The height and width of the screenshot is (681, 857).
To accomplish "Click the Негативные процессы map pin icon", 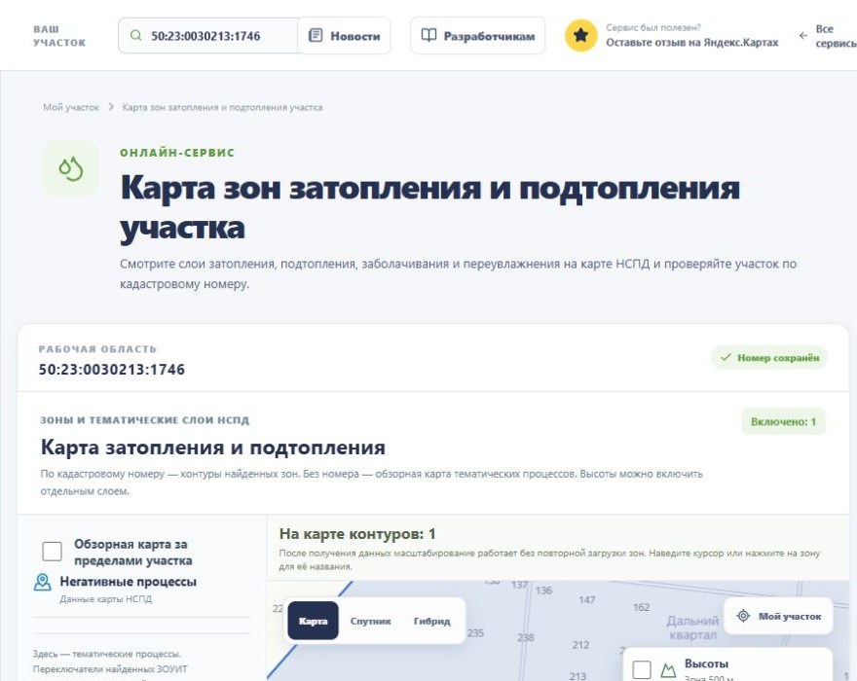I will pyautogui.click(x=42, y=582).
